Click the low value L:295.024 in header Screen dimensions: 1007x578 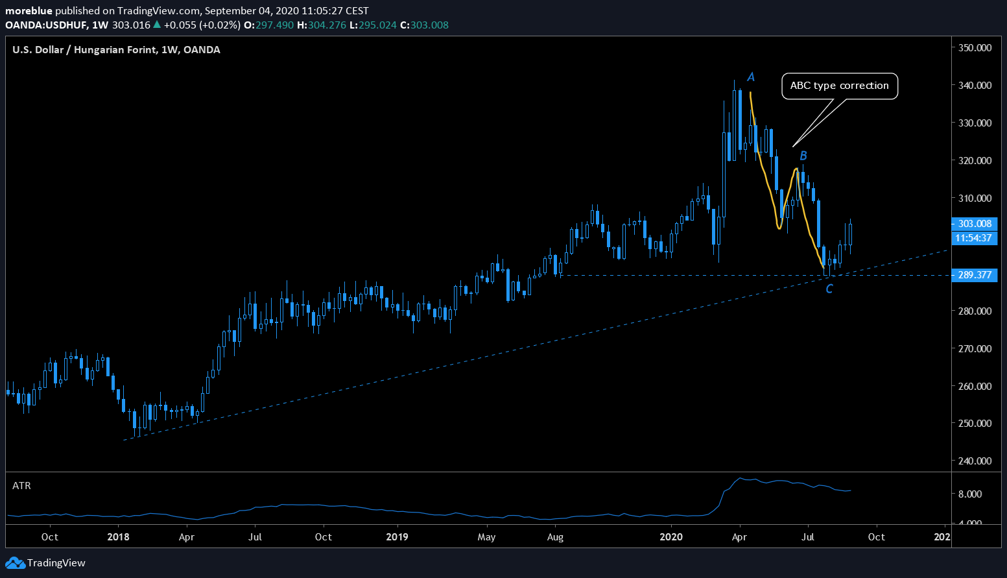373,25
